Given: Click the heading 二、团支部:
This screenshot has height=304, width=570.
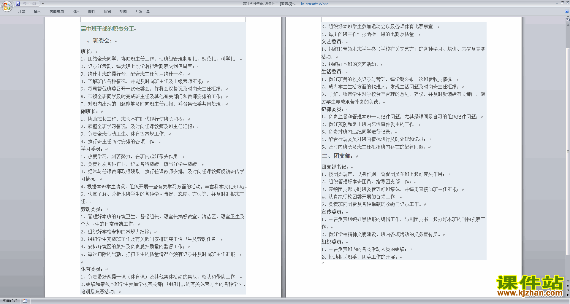Looking at the screenshot, I should tap(337, 156).
